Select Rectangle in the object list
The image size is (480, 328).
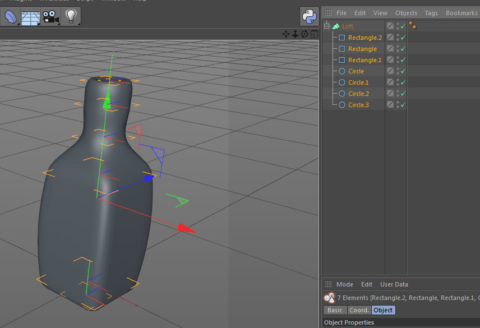pyautogui.click(x=362, y=49)
